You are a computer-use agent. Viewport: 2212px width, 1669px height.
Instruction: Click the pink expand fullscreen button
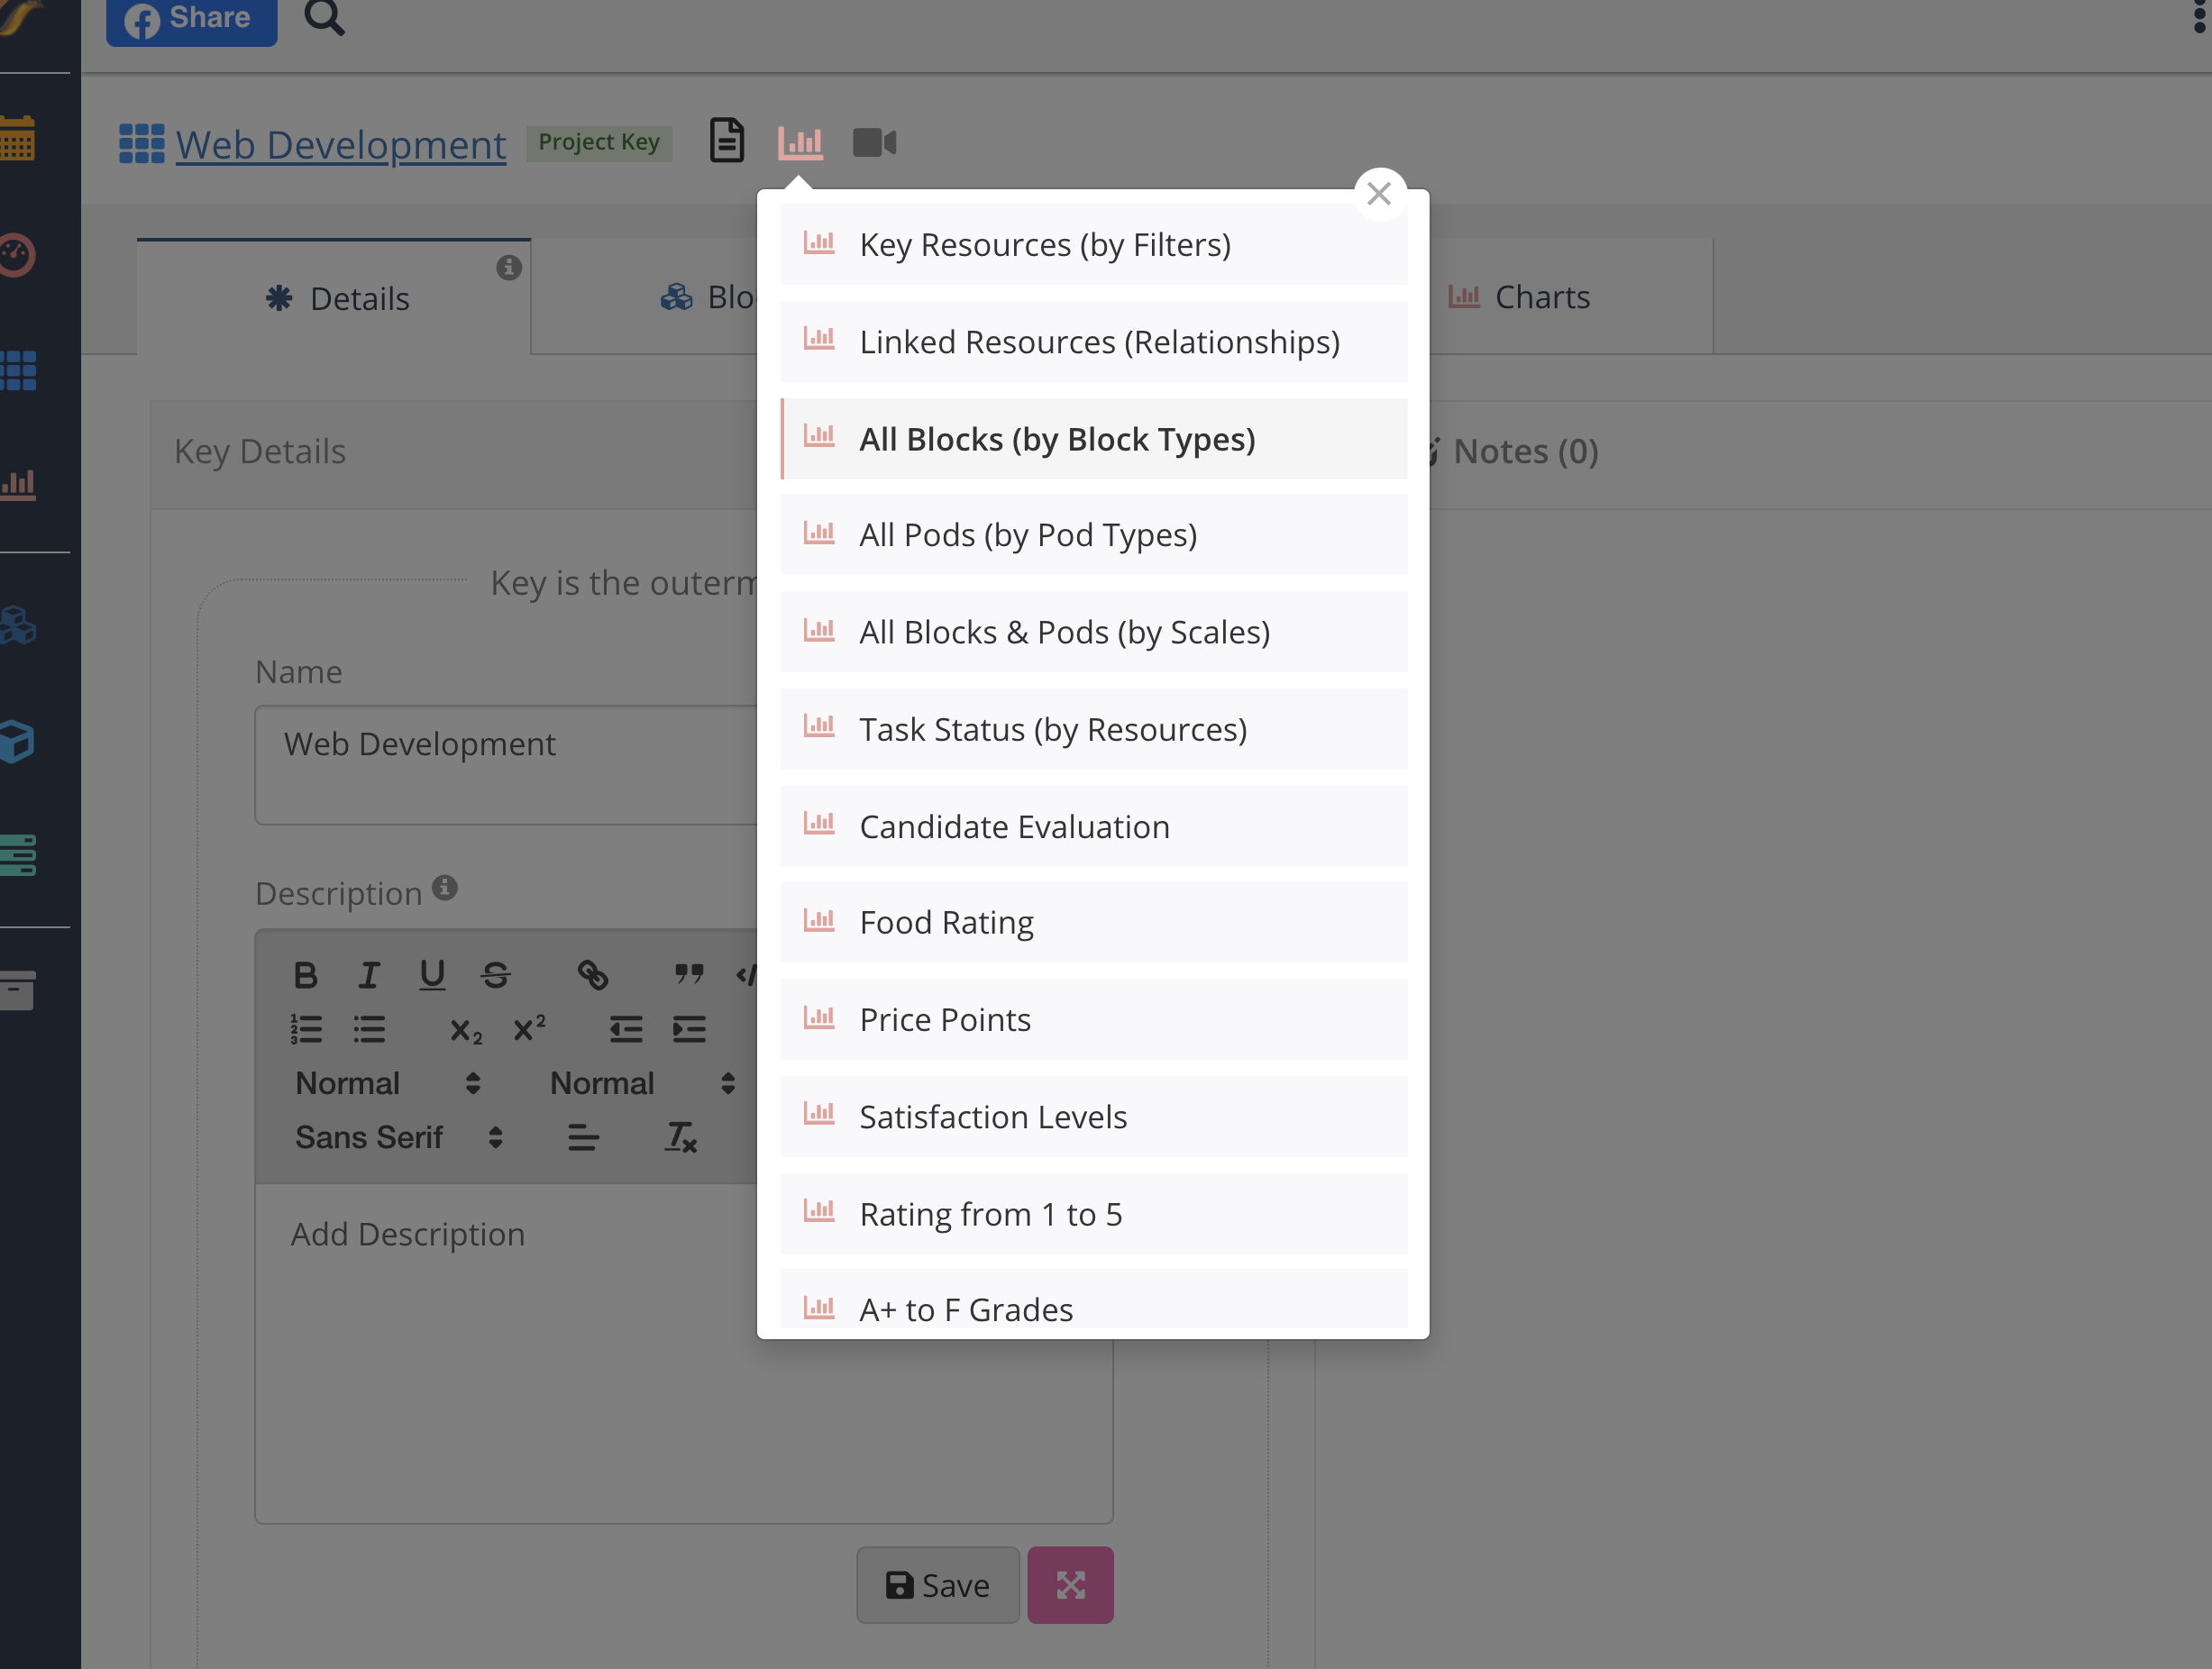click(1070, 1585)
